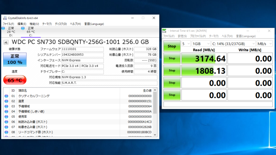This screenshot has width=276, height=155.
Task: Click the 対応機能 field S.M.A.R.T.
Action: coord(109,83)
